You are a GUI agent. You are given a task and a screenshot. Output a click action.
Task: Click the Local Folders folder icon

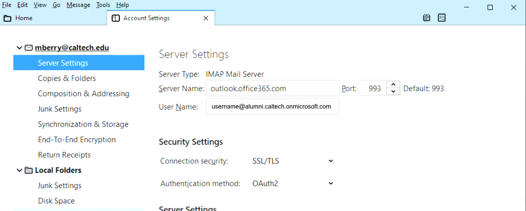tap(29, 171)
